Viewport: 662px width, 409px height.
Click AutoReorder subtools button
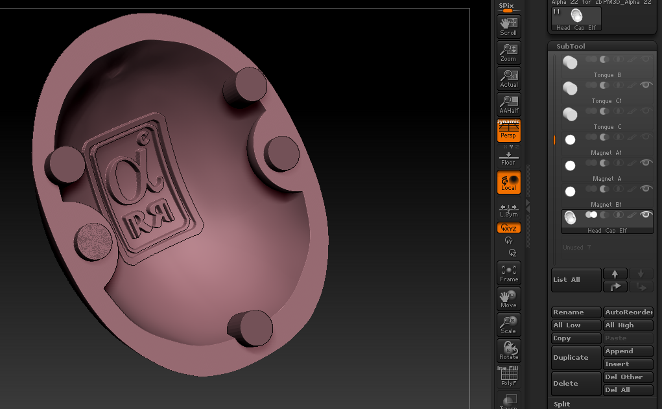(x=628, y=312)
